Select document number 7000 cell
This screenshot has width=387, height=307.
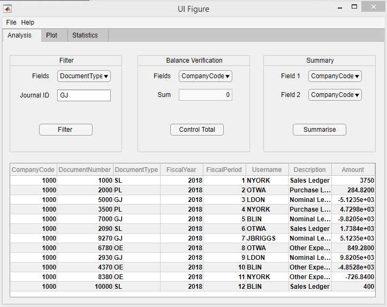pyautogui.click(x=85, y=219)
